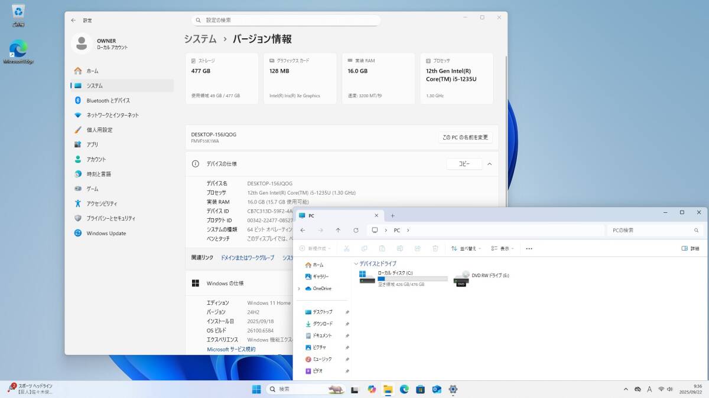Screen dimensions: 709x398
Task: Select the paste icon in File Explorer toolbar
Action: (382, 248)
